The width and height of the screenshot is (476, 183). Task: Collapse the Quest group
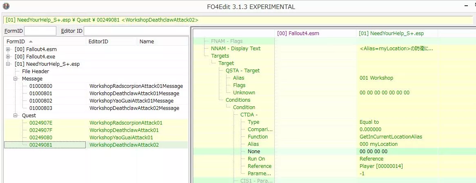pyautogui.click(x=16, y=116)
